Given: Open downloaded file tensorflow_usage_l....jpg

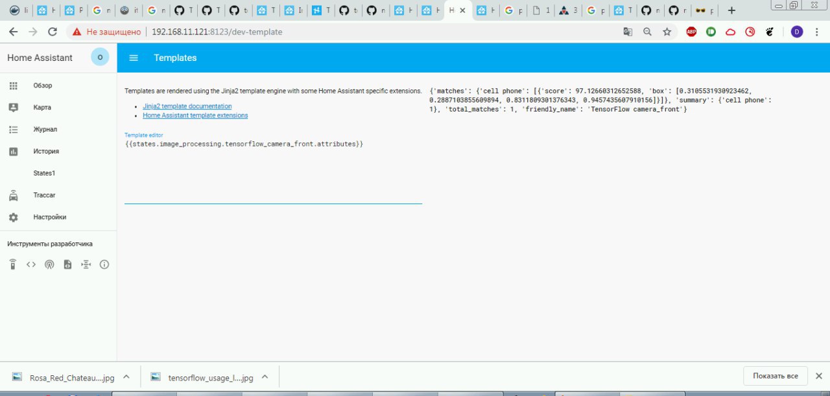Looking at the screenshot, I should point(202,377).
